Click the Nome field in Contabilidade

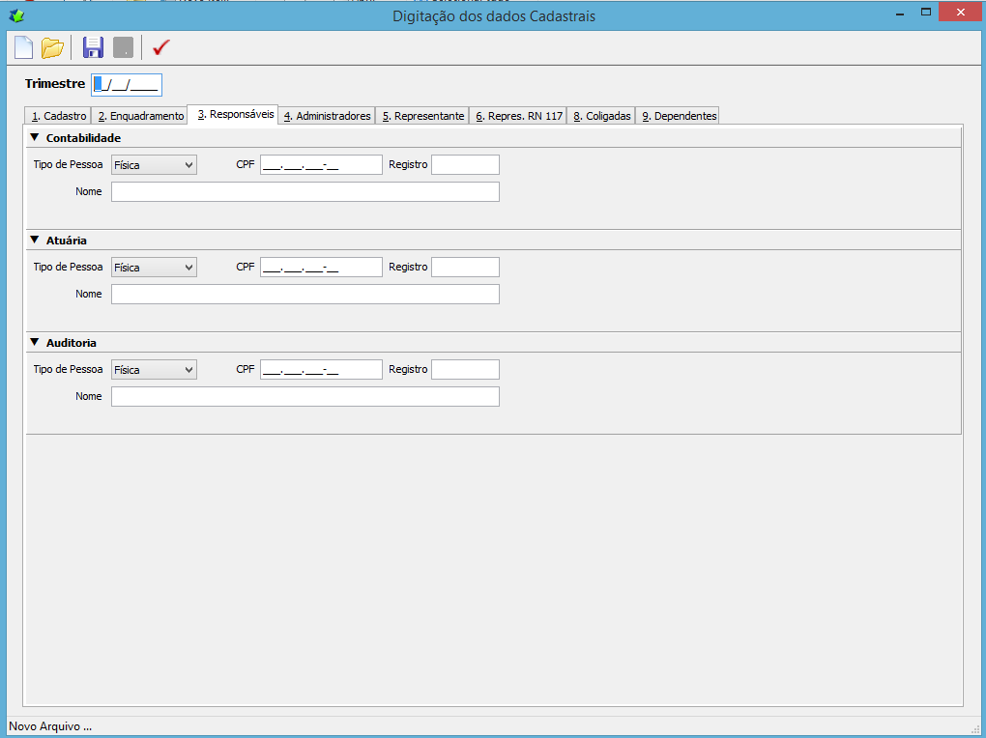(x=305, y=191)
